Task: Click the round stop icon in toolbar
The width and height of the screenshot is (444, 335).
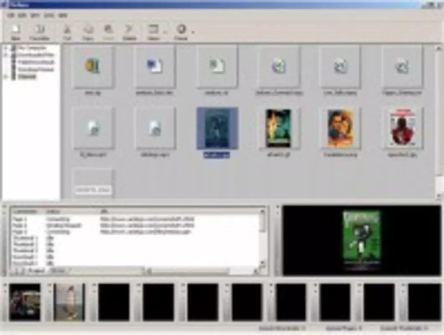Action: click(x=181, y=32)
